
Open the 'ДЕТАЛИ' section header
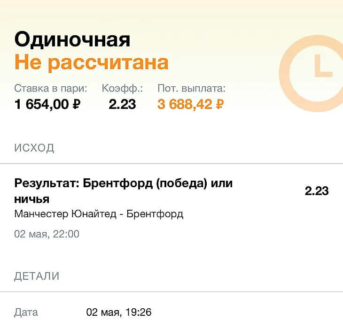click(x=37, y=276)
